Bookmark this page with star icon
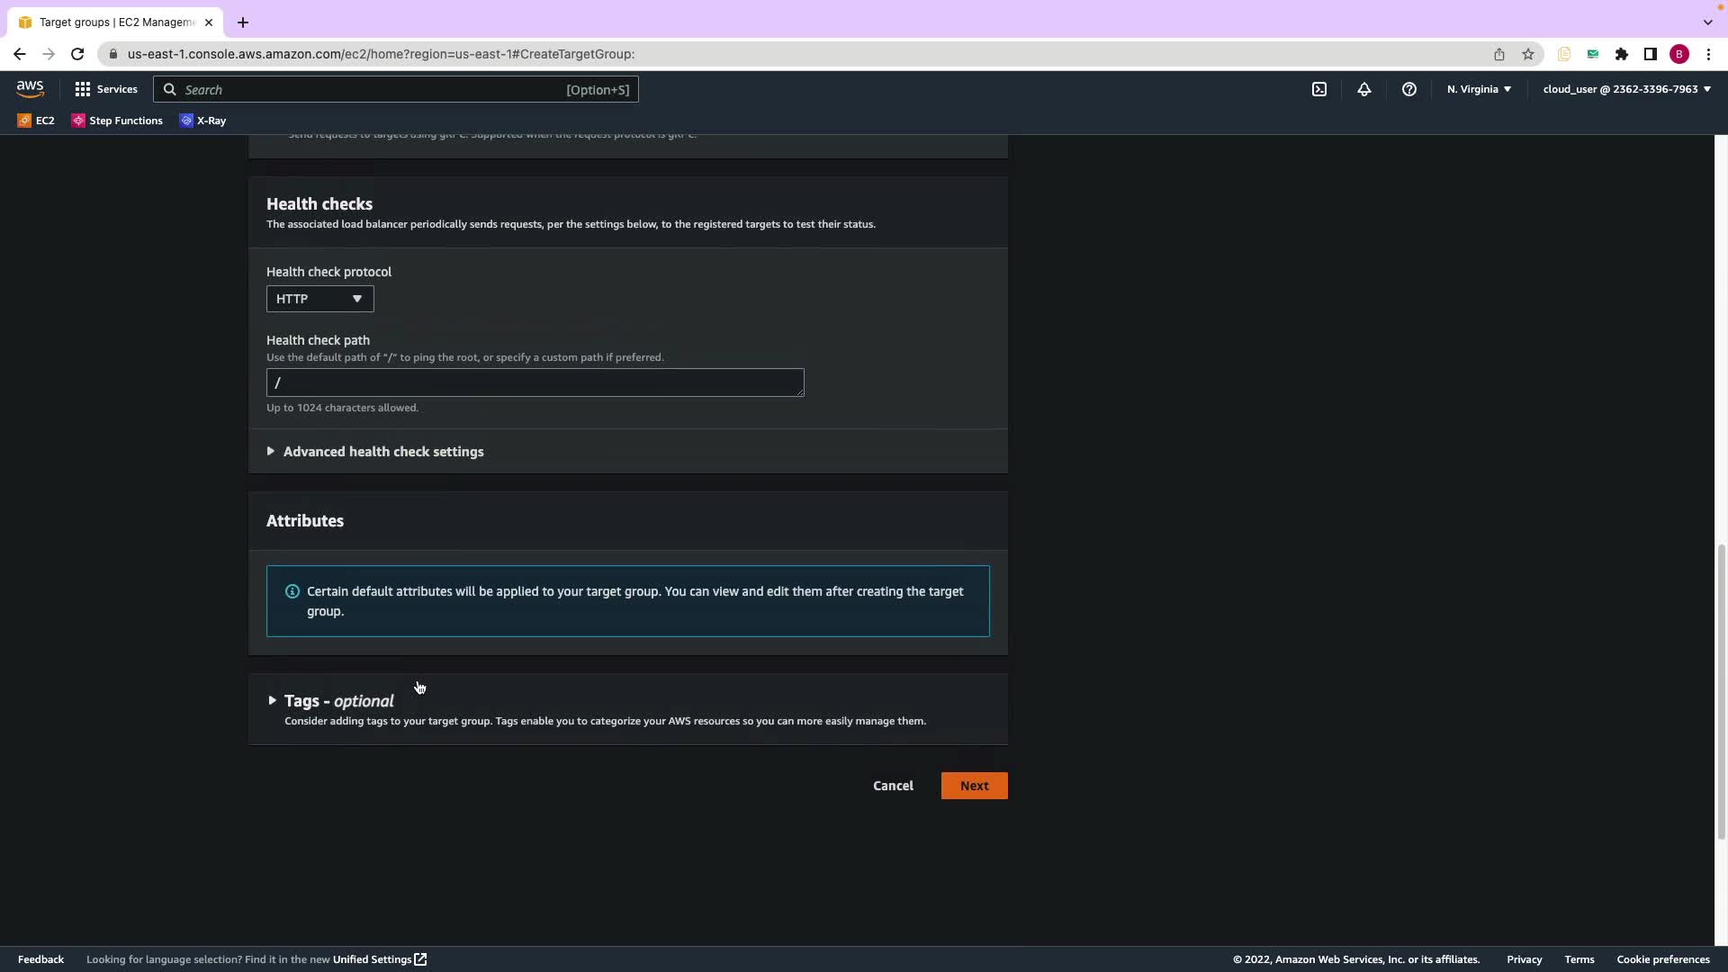 coord(1527,54)
